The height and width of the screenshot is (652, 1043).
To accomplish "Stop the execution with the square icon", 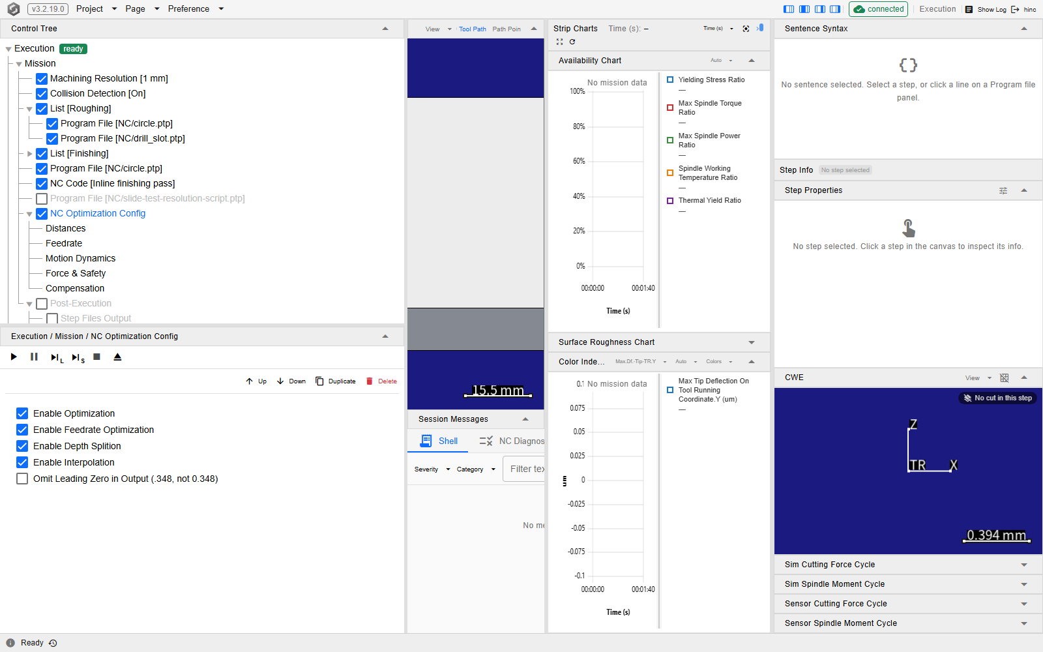I will coord(96,357).
